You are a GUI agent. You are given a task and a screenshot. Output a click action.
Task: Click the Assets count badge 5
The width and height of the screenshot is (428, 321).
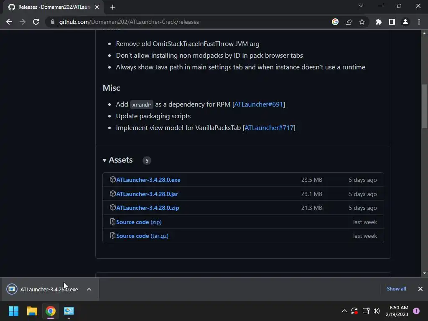147,160
